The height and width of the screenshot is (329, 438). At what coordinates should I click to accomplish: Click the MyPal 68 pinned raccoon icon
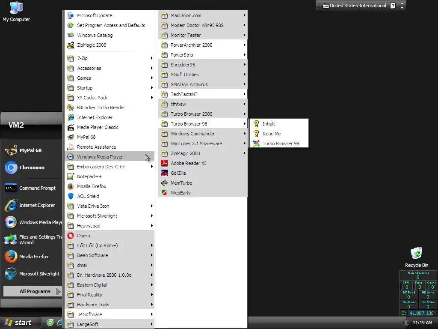click(x=11, y=150)
